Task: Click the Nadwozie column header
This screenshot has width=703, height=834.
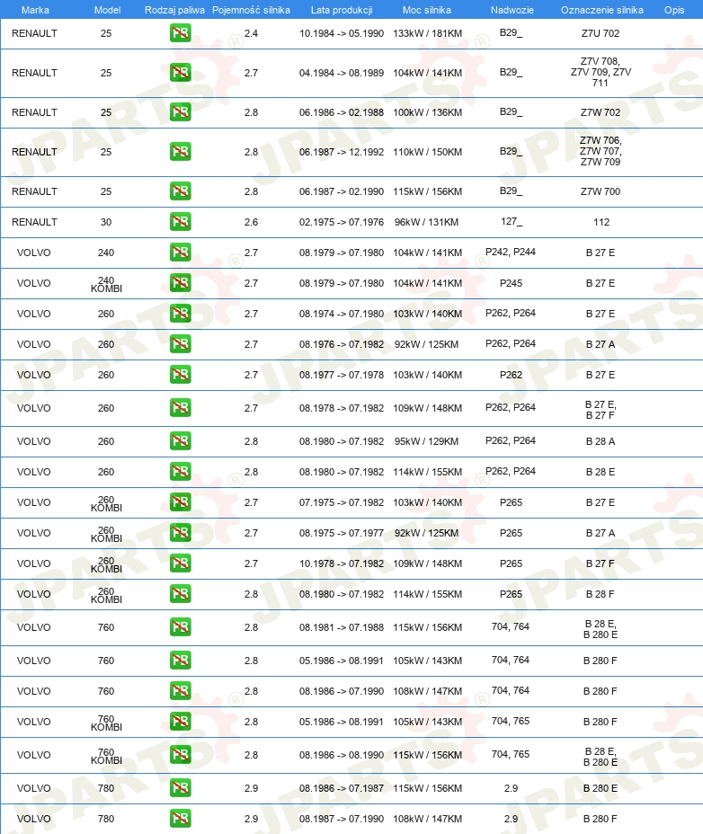Action: 512,10
